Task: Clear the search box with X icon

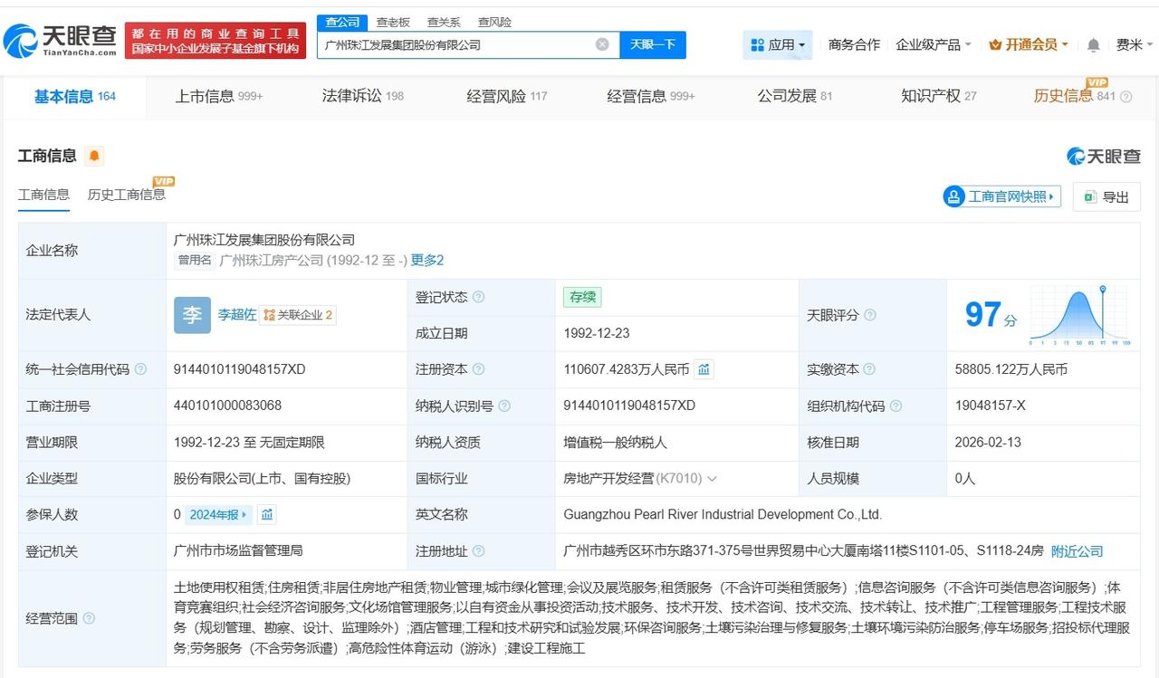Action: click(602, 44)
